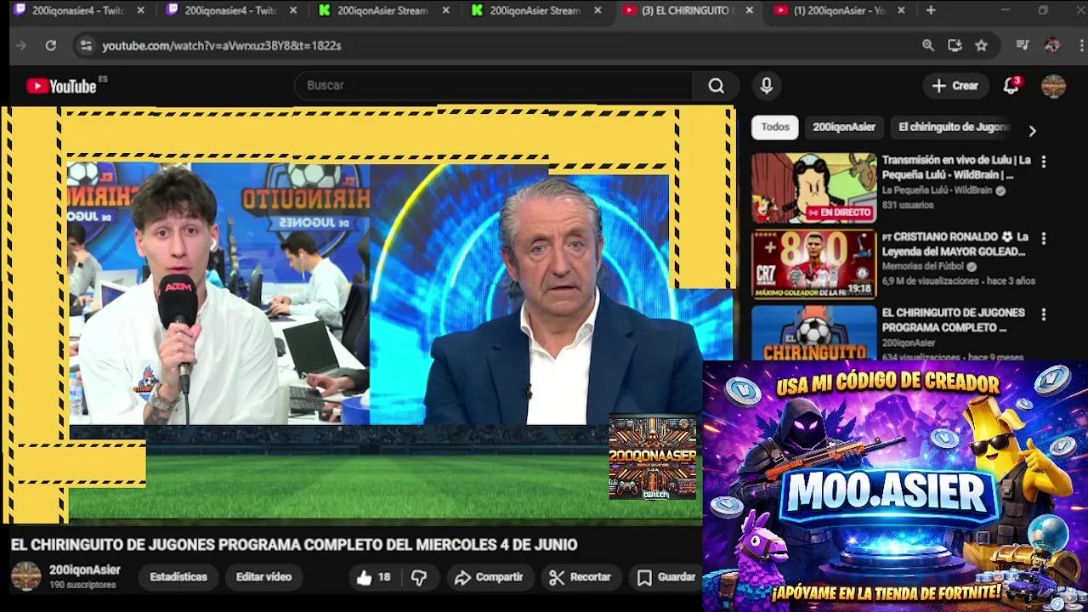View site information icon in address bar

85,46
